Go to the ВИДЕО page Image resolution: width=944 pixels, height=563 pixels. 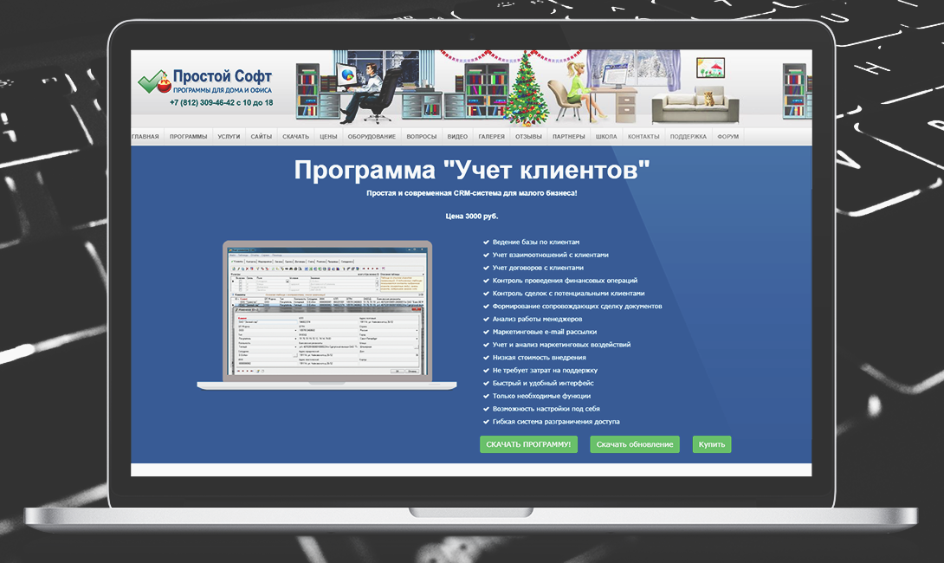coord(457,137)
